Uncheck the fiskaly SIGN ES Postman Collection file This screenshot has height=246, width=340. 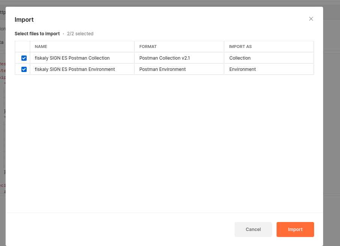click(x=23, y=58)
